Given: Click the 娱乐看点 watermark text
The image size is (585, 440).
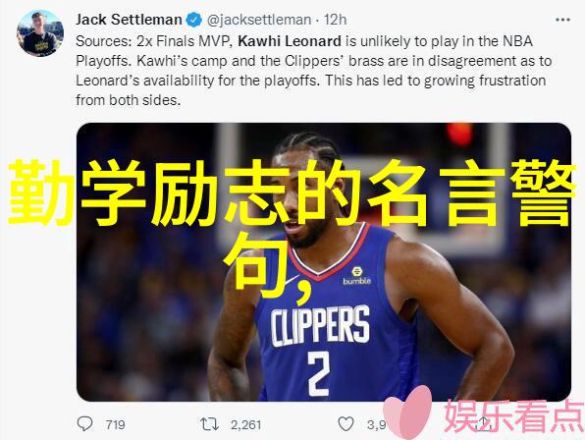Looking at the screenshot, I should (x=513, y=416).
